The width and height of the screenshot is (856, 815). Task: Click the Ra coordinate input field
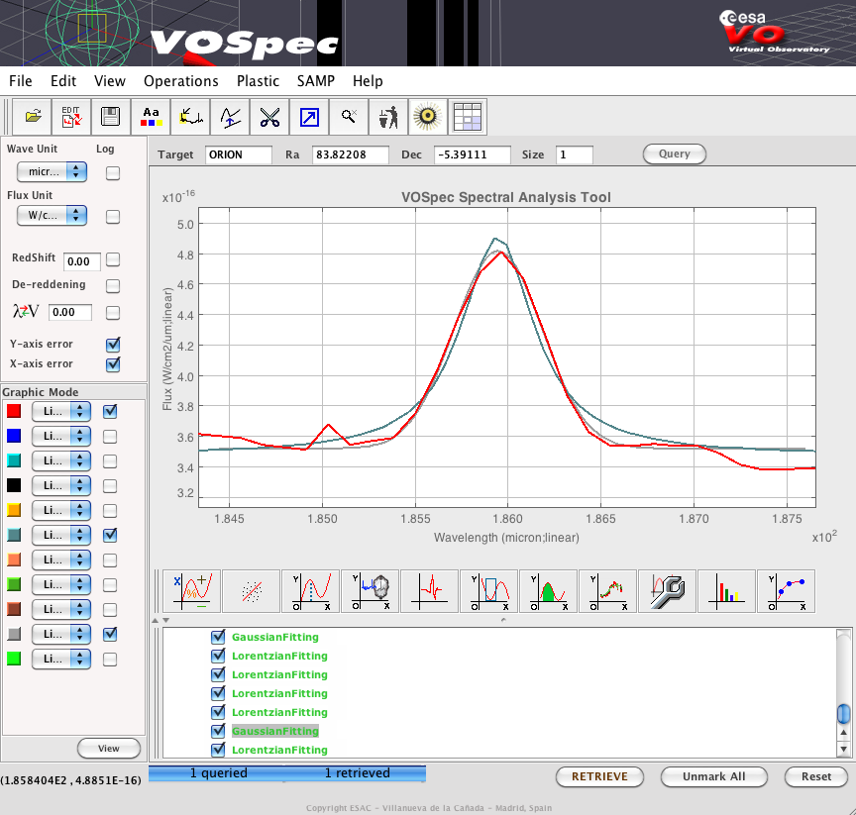pos(351,154)
